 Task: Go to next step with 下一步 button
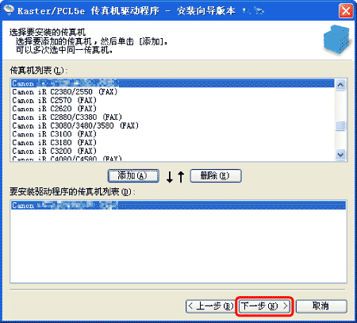coord(265,306)
